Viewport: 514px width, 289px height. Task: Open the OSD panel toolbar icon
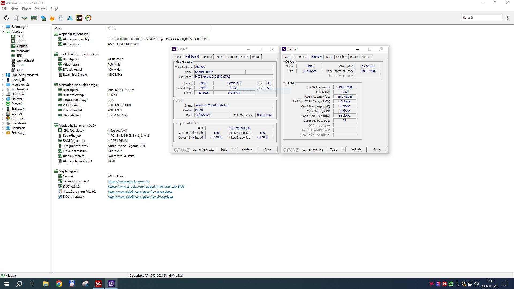pyautogui.click(x=79, y=18)
